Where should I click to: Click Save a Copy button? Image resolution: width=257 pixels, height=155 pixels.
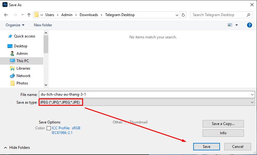(223, 124)
